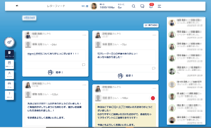Open the メンバー sidebar tab
The image size is (211, 128).
9,75
